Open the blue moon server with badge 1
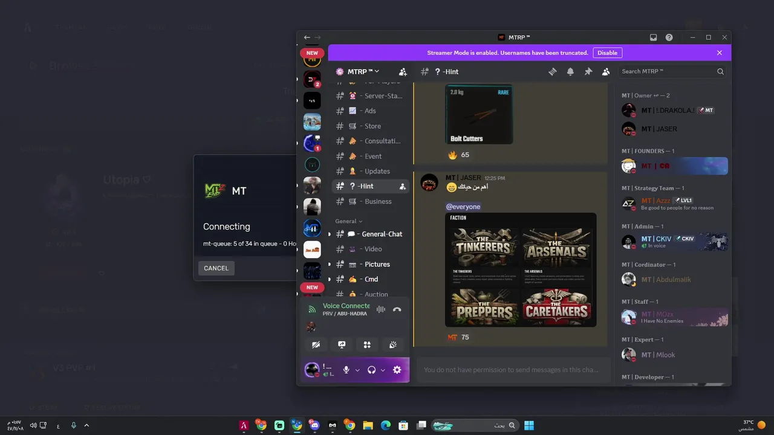Image resolution: width=774 pixels, height=435 pixels. click(312, 143)
